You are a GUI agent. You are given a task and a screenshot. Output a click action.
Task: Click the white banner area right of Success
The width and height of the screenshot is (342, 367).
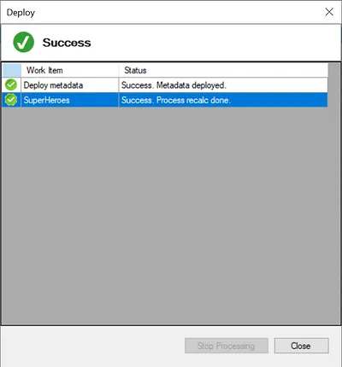click(215, 43)
